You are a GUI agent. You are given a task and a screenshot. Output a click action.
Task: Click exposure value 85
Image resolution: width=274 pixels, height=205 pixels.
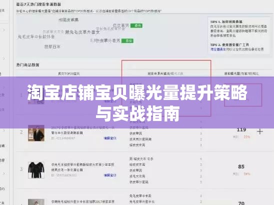click(241, 166)
